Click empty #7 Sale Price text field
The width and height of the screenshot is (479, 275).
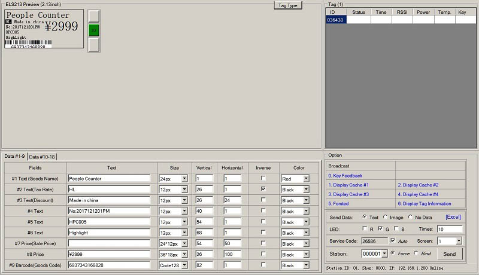(x=109, y=243)
